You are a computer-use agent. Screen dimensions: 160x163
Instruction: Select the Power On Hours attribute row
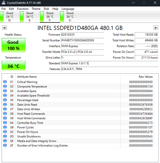[x=78, y=132]
